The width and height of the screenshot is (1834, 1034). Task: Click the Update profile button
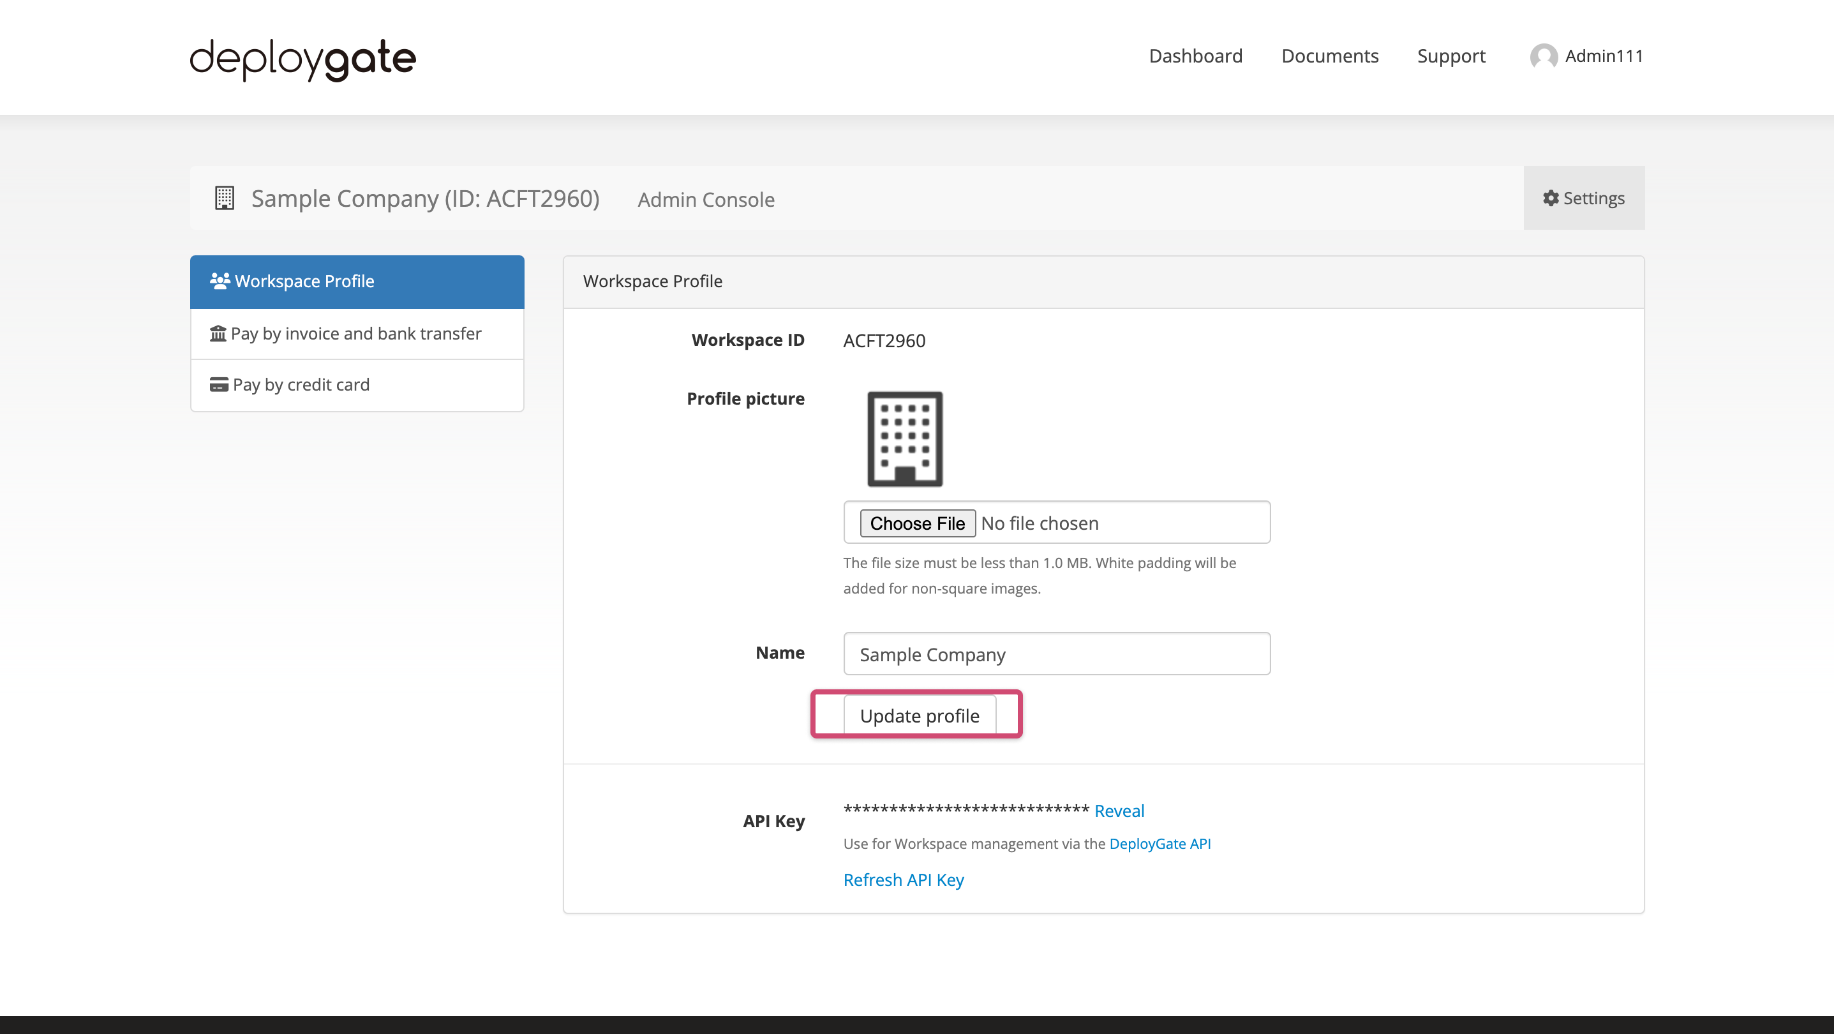tap(918, 716)
